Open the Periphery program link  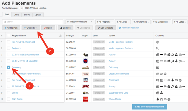coord(16,48)
